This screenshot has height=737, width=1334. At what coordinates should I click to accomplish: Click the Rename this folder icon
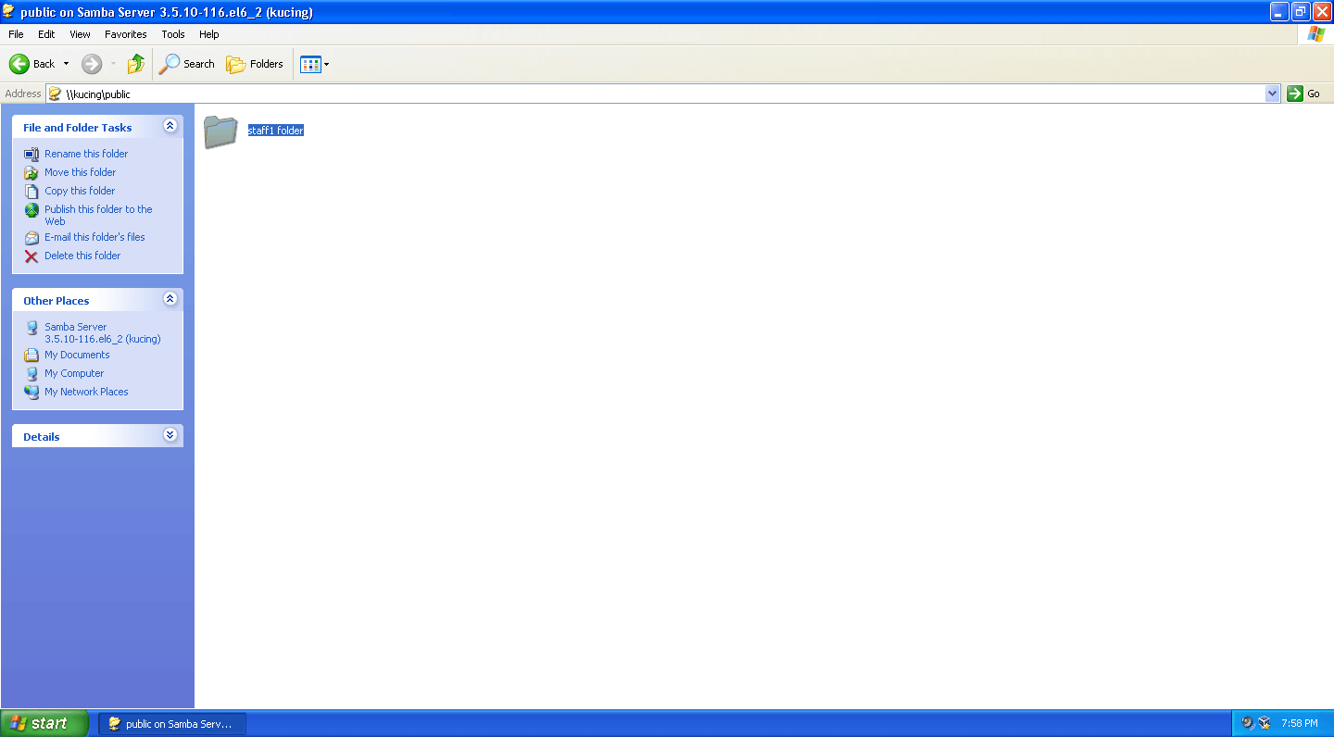[31, 155]
